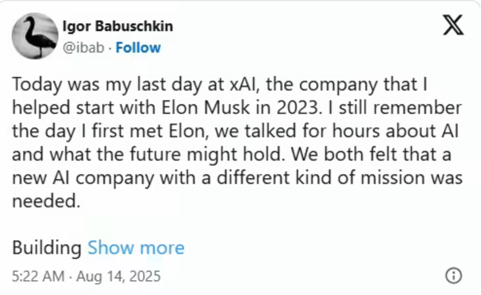Click the X logo icon
Viewport: 481px width, 295px height.
(453, 25)
